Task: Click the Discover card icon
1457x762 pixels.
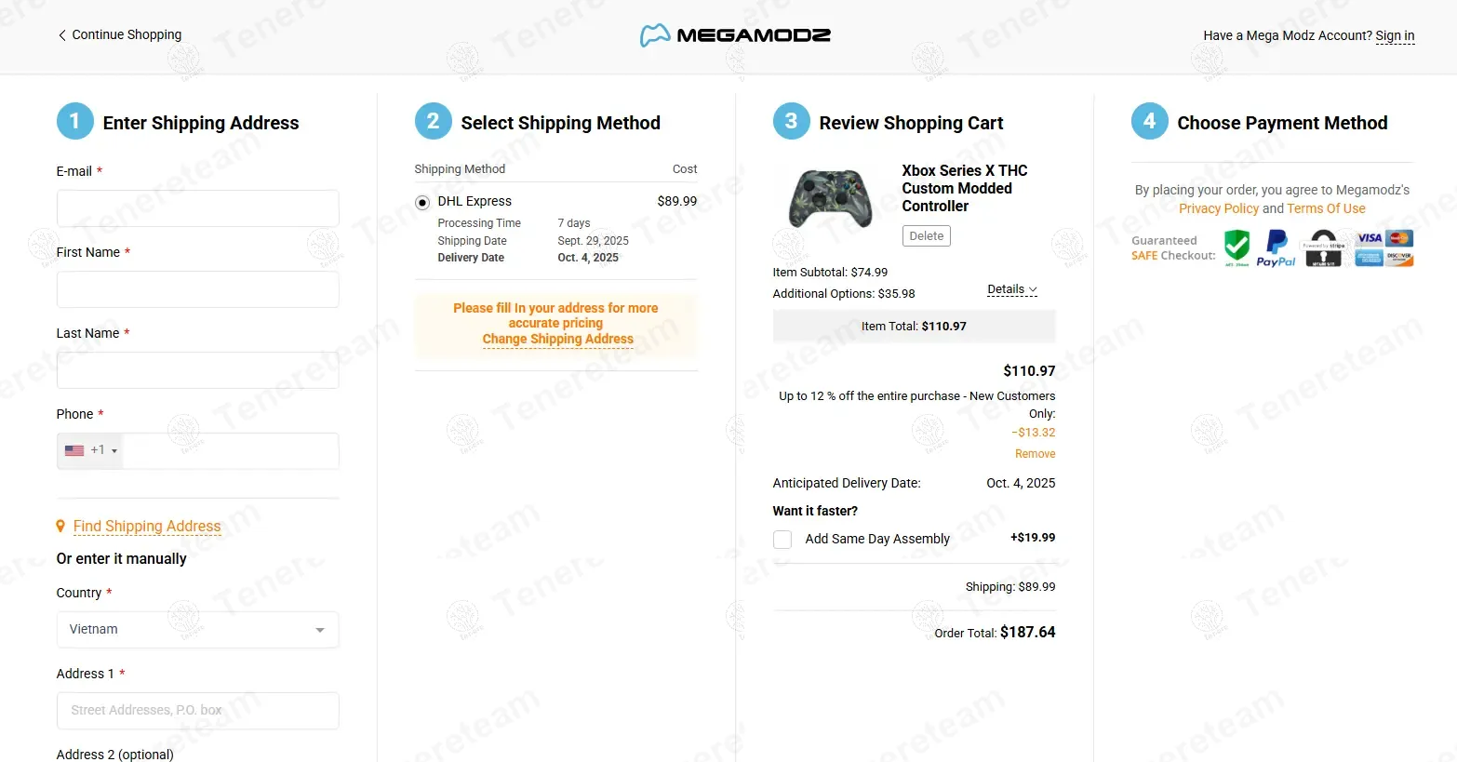Action: coord(1399,258)
